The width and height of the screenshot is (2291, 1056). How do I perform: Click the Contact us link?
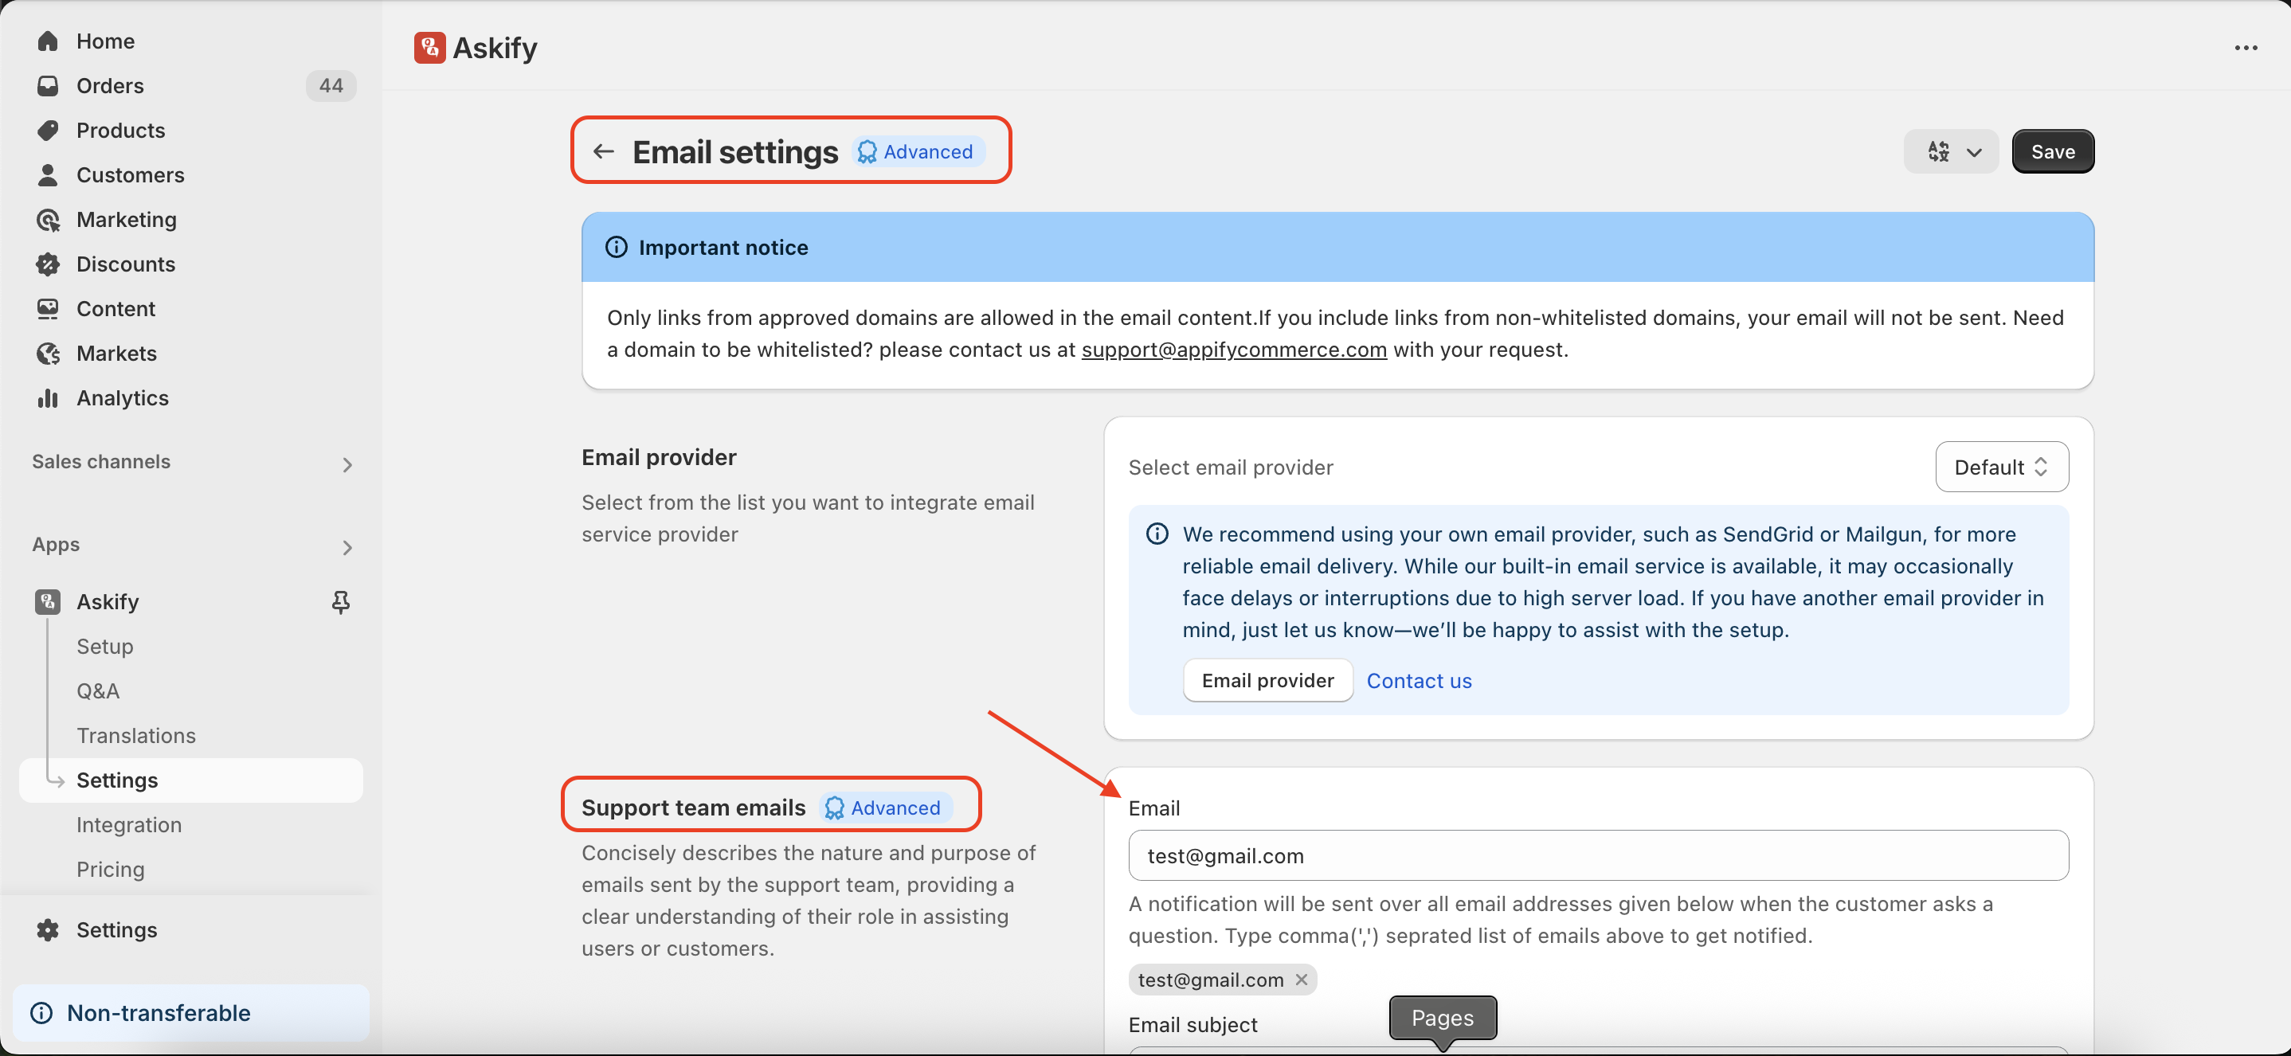pos(1419,680)
